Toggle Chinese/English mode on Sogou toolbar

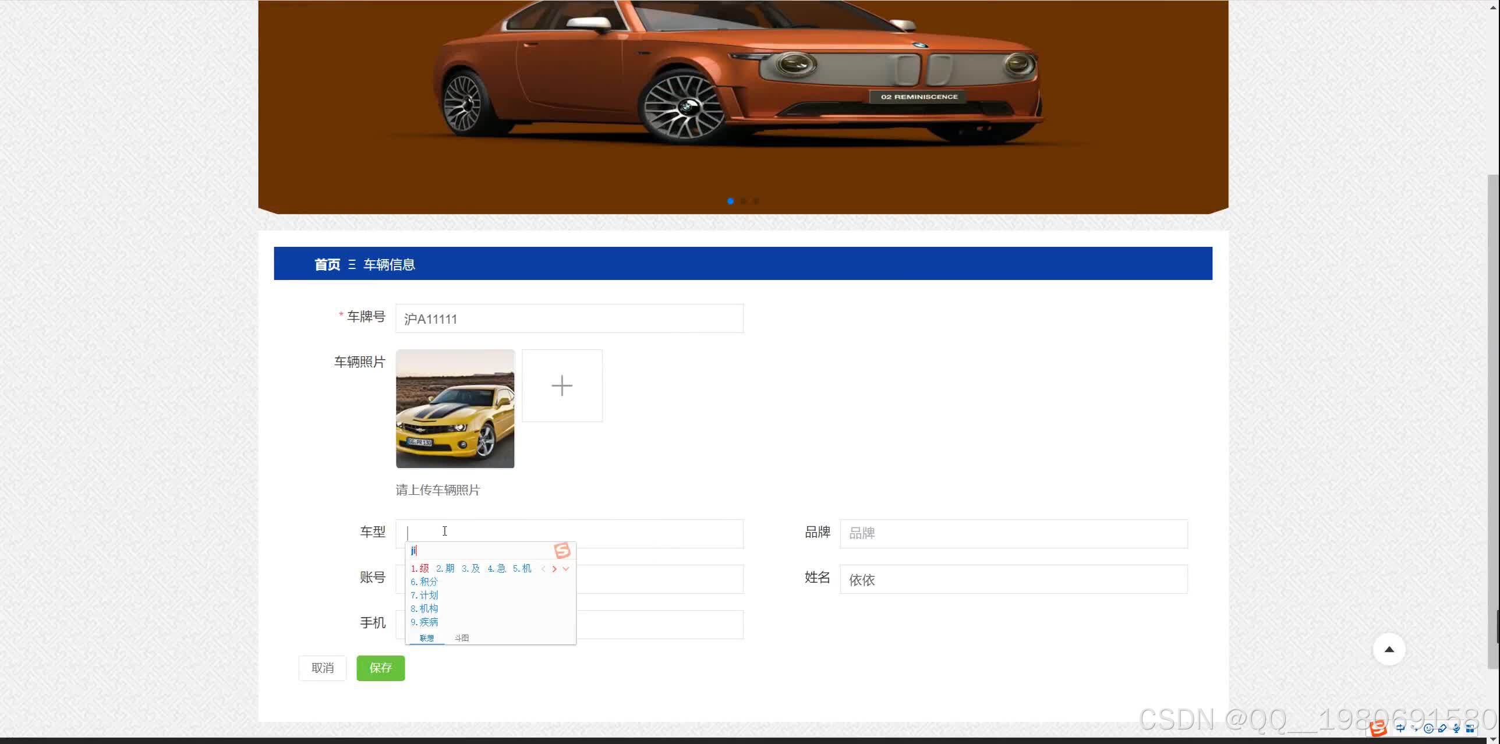tap(1400, 728)
